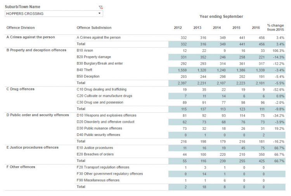Screen dimensions: 291x196
Task: Select the 2016 column header
Action: (256, 28)
